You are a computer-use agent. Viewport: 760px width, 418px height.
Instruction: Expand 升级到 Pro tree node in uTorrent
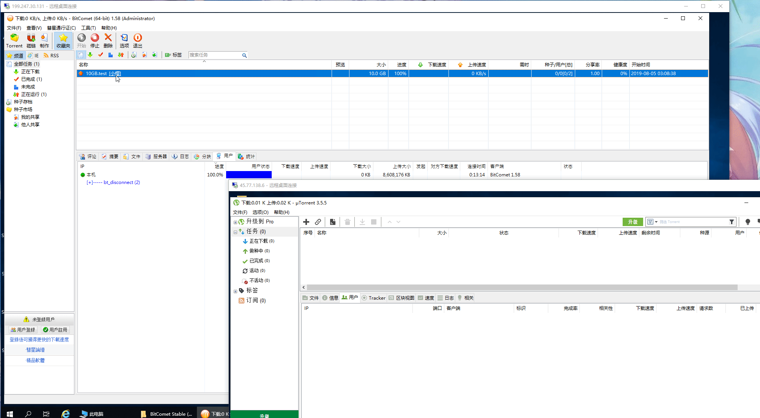[x=235, y=222]
